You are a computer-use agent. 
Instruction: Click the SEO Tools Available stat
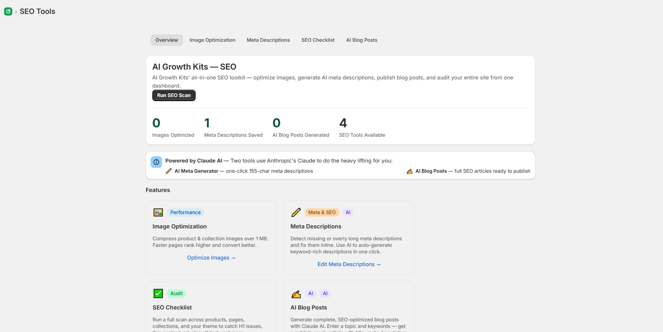click(362, 127)
